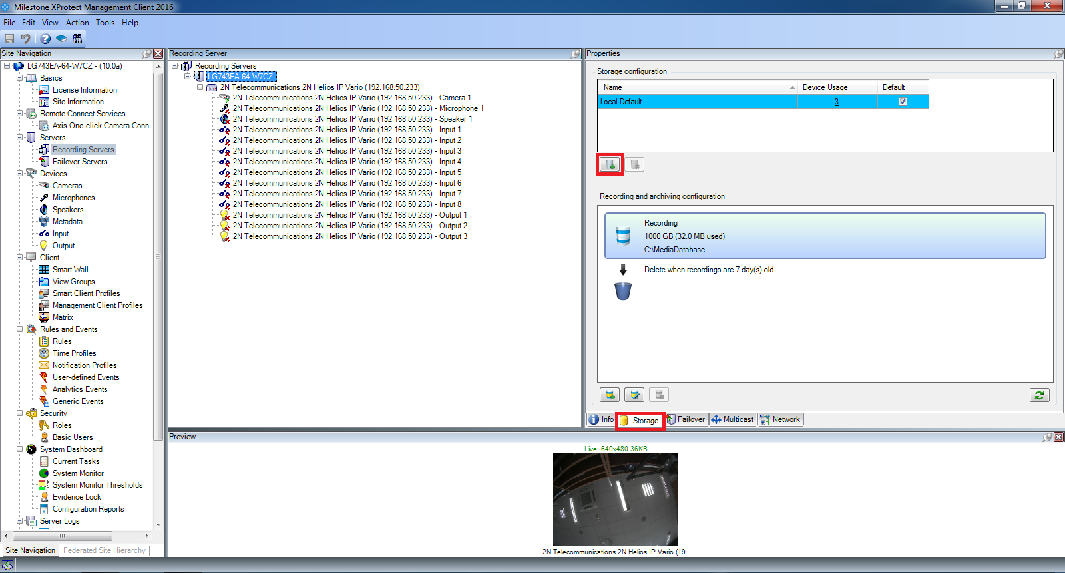Screen dimensions: 1065x573
Task: Select the Camera 1 device in the tree
Action: (x=351, y=98)
